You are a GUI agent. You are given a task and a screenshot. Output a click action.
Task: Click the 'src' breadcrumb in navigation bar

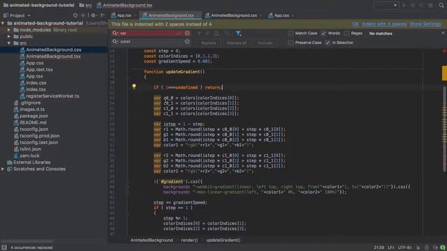[x=85, y=5]
